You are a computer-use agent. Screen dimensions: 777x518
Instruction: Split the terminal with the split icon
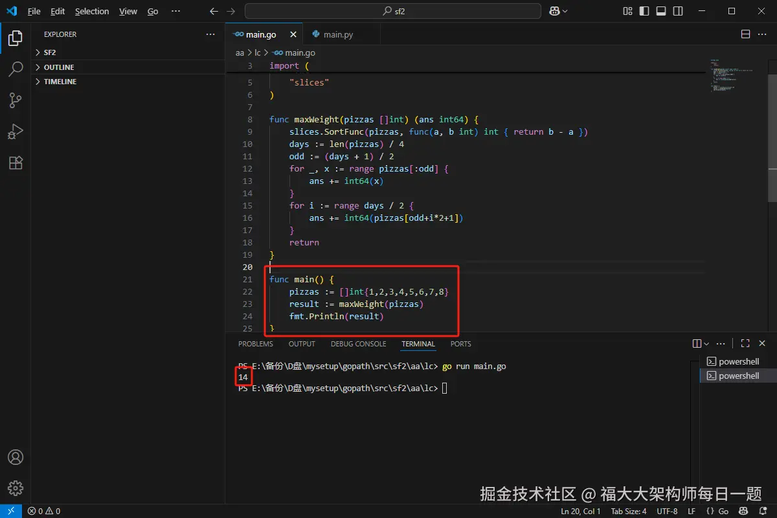point(697,343)
